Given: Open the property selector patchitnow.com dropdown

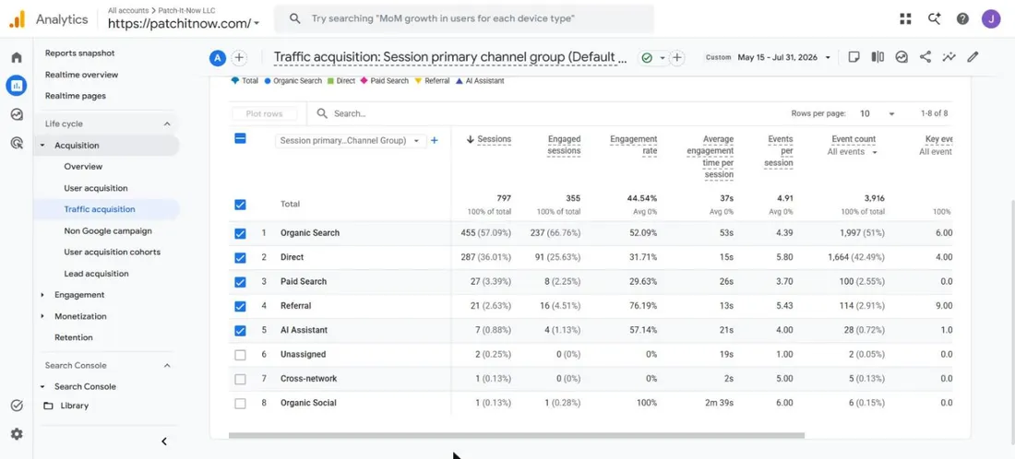Looking at the screenshot, I should 184,23.
